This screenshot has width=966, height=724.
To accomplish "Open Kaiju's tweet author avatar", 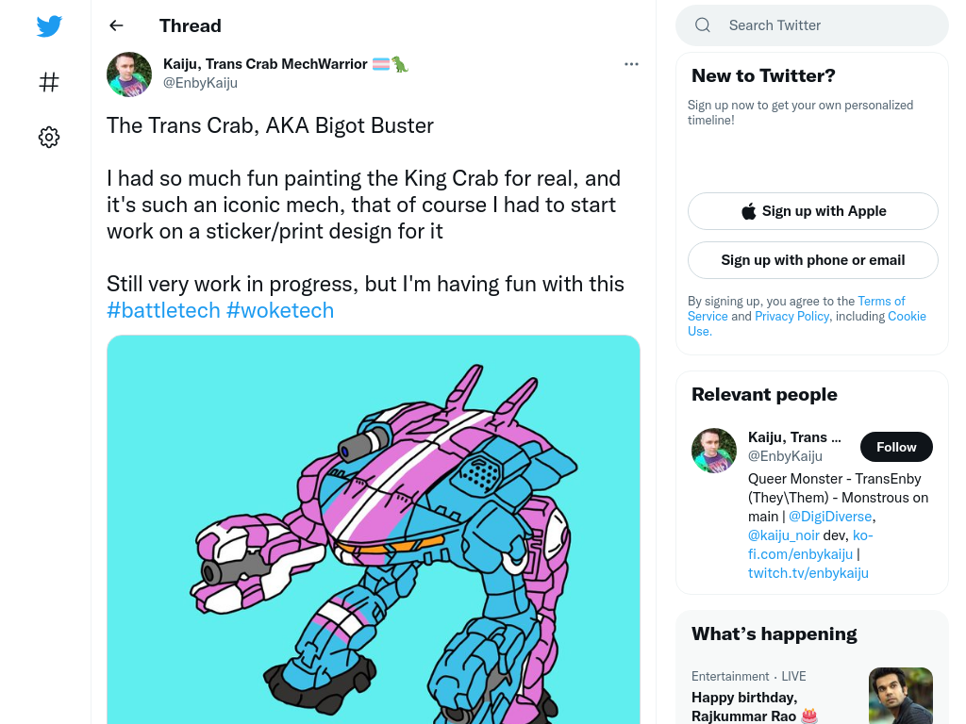I will pos(129,74).
